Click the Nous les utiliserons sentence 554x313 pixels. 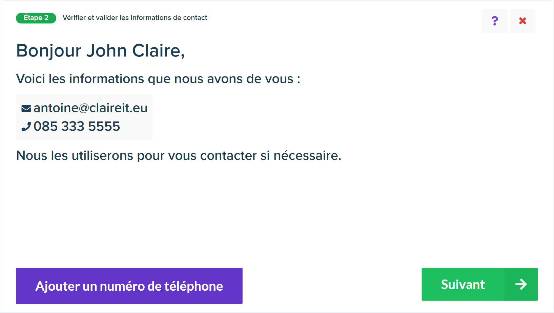tap(179, 156)
